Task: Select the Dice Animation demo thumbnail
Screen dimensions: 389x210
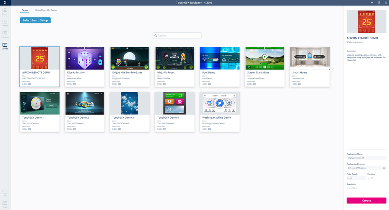Action: point(85,58)
